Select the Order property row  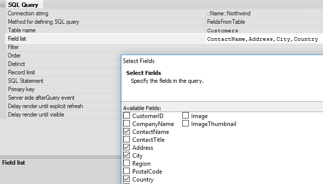click(63, 56)
